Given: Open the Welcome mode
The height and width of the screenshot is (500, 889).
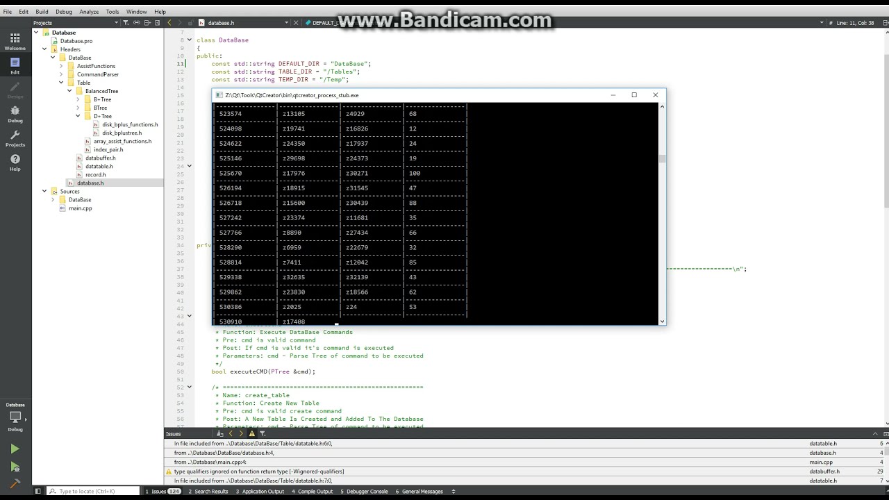Looking at the screenshot, I should pos(15,40).
